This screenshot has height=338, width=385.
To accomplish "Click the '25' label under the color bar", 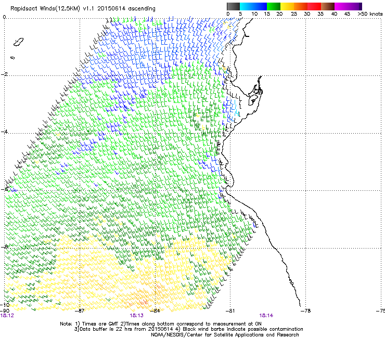I will (x=294, y=14).
